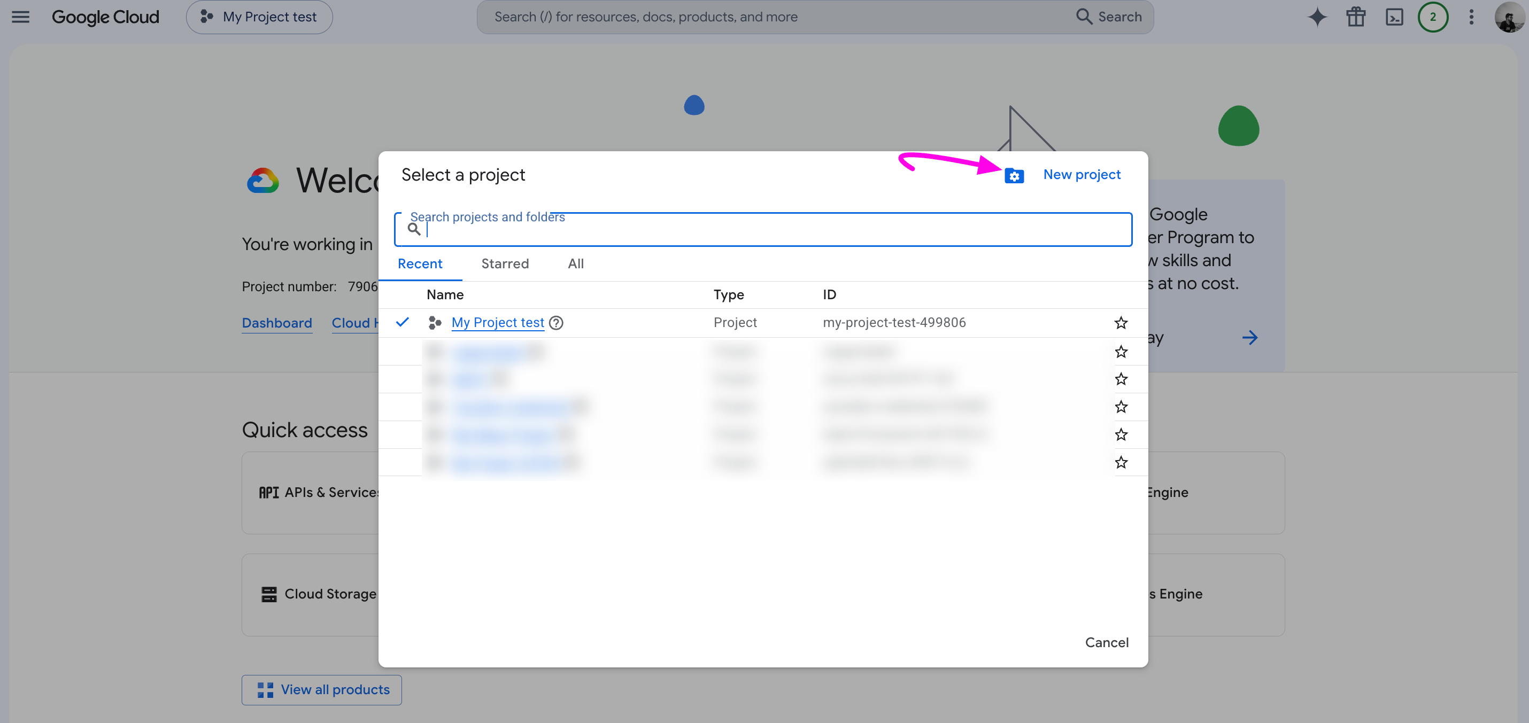Open notifications badge showing 2

(1432, 17)
